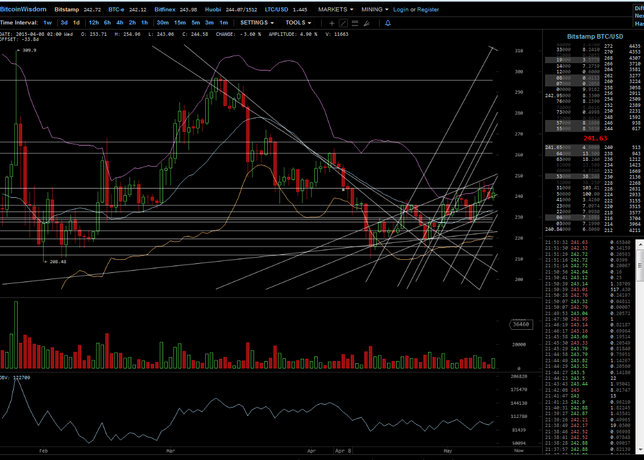
Task: Expand the TOOLS dropdown
Action: pyautogui.click(x=298, y=23)
